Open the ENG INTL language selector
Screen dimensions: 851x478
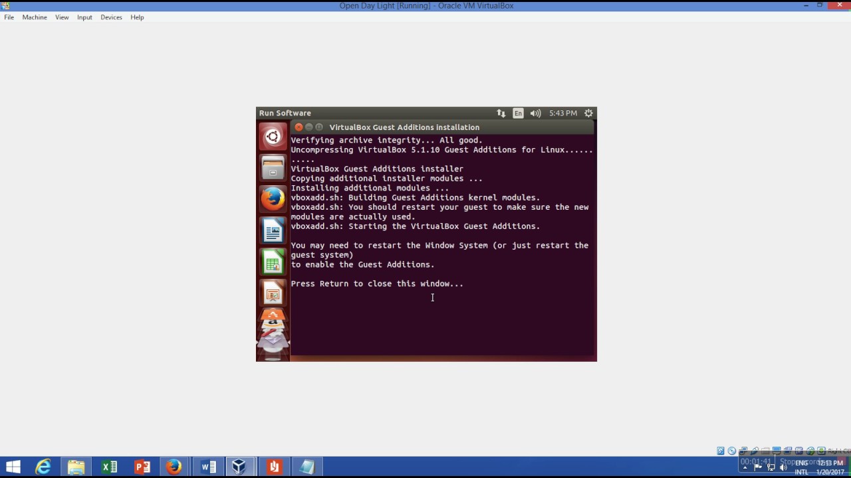[802, 467]
